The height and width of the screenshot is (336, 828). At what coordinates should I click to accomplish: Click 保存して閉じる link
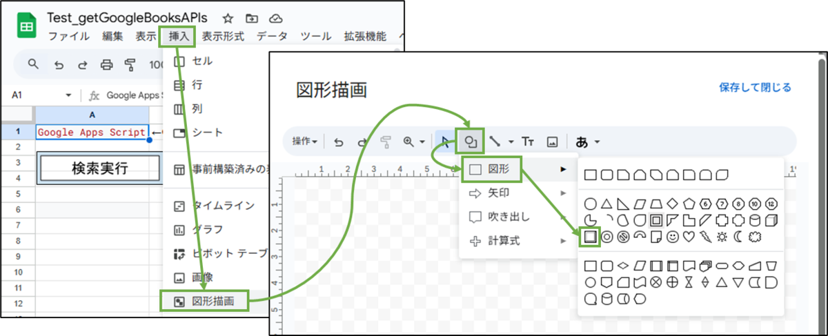pyautogui.click(x=755, y=88)
